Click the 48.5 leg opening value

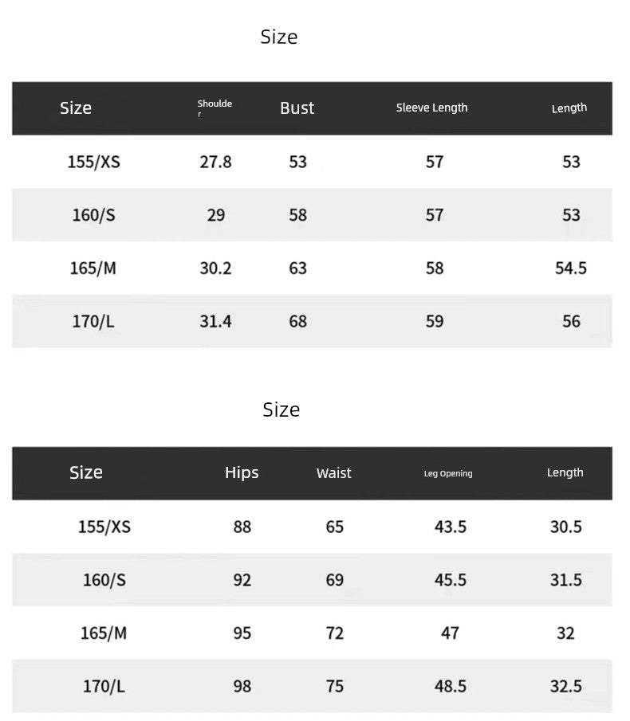tap(451, 687)
